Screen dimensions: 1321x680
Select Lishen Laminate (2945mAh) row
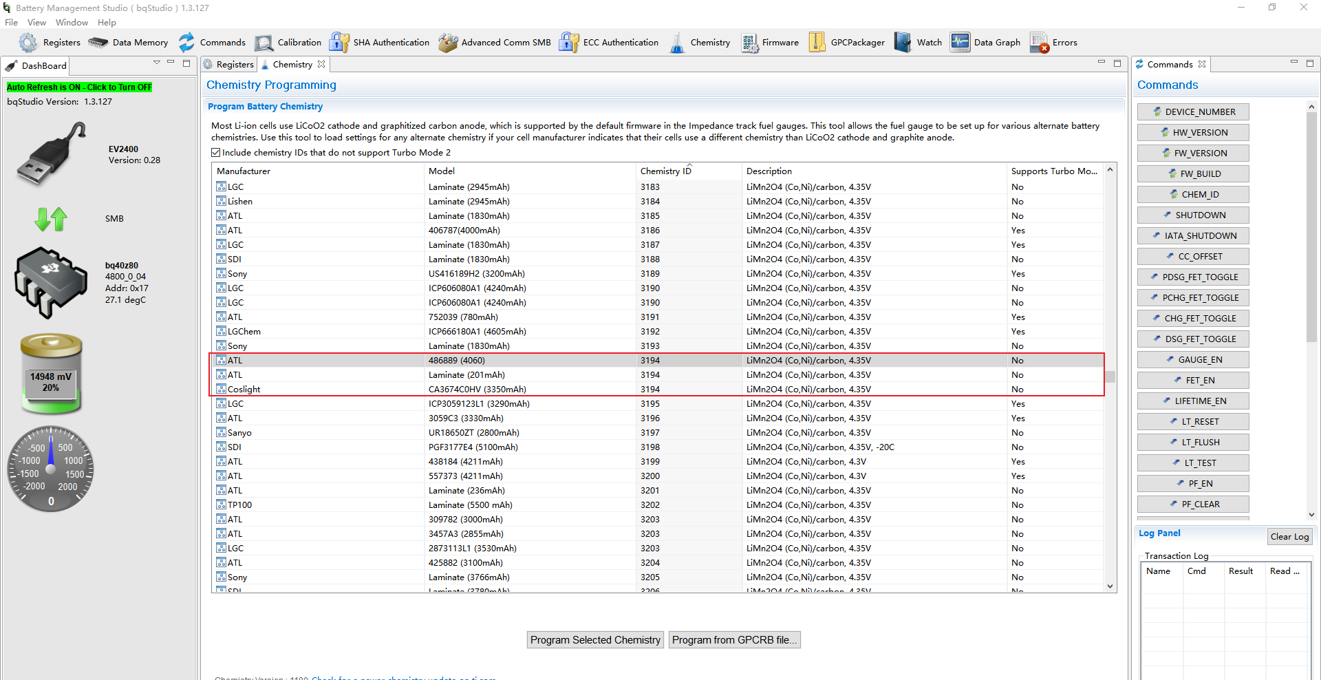[658, 202]
